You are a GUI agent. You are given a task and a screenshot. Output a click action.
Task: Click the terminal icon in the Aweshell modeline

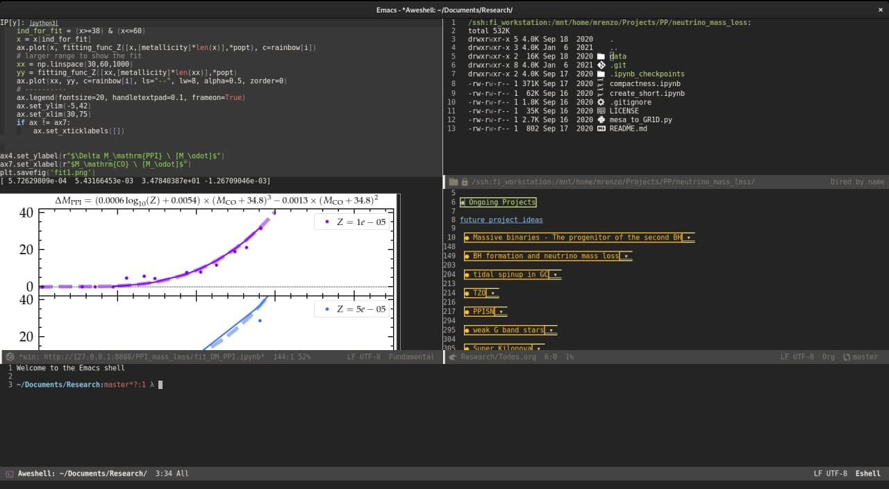coord(10,474)
